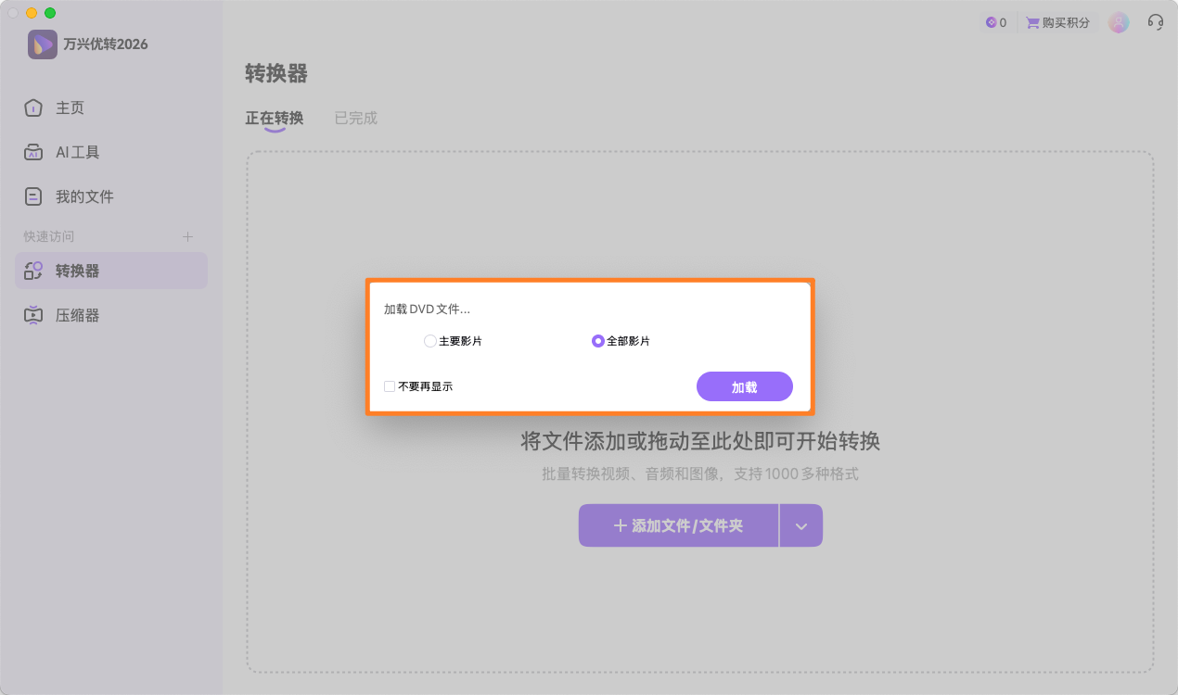Select the 主要影片 radio option

click(430, 341)
